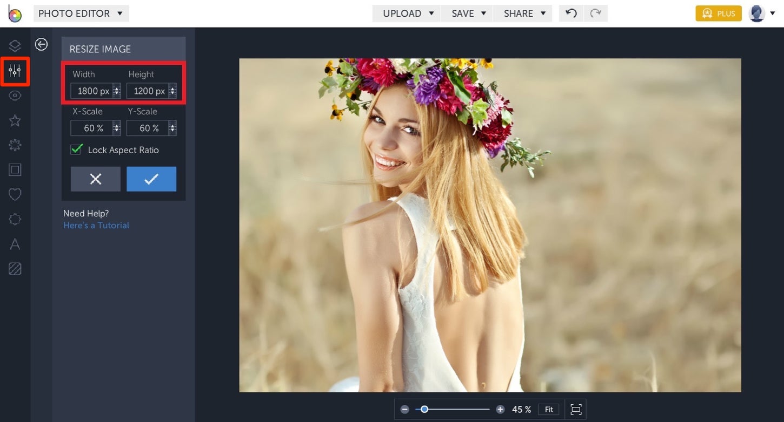Select the Frames tool
Screen dimensions: 784x422
[x=15, y=169]
